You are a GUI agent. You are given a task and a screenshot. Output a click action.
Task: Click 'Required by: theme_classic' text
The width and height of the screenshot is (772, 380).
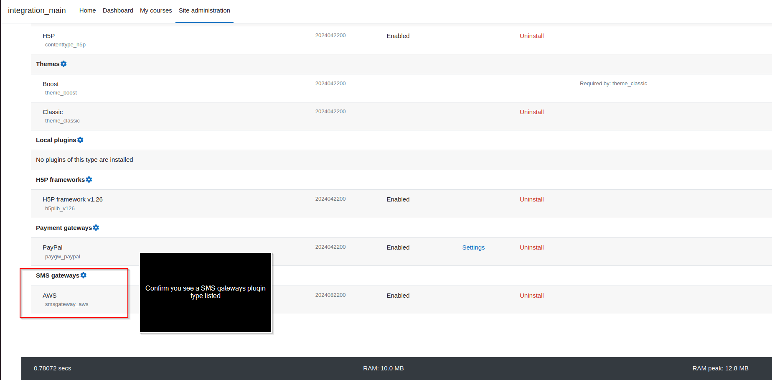point(613,84)
